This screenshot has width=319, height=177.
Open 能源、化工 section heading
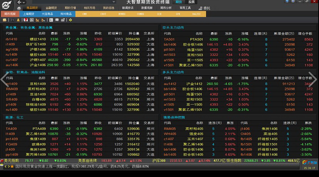[14, 117]
